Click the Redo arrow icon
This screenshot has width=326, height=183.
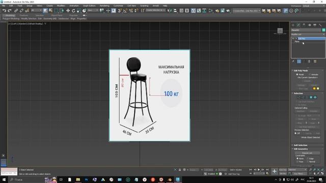pyautogui.click(x=10, y=11)
